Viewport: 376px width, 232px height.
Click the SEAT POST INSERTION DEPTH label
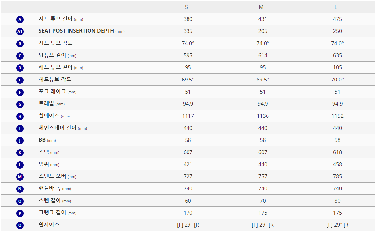76,31
